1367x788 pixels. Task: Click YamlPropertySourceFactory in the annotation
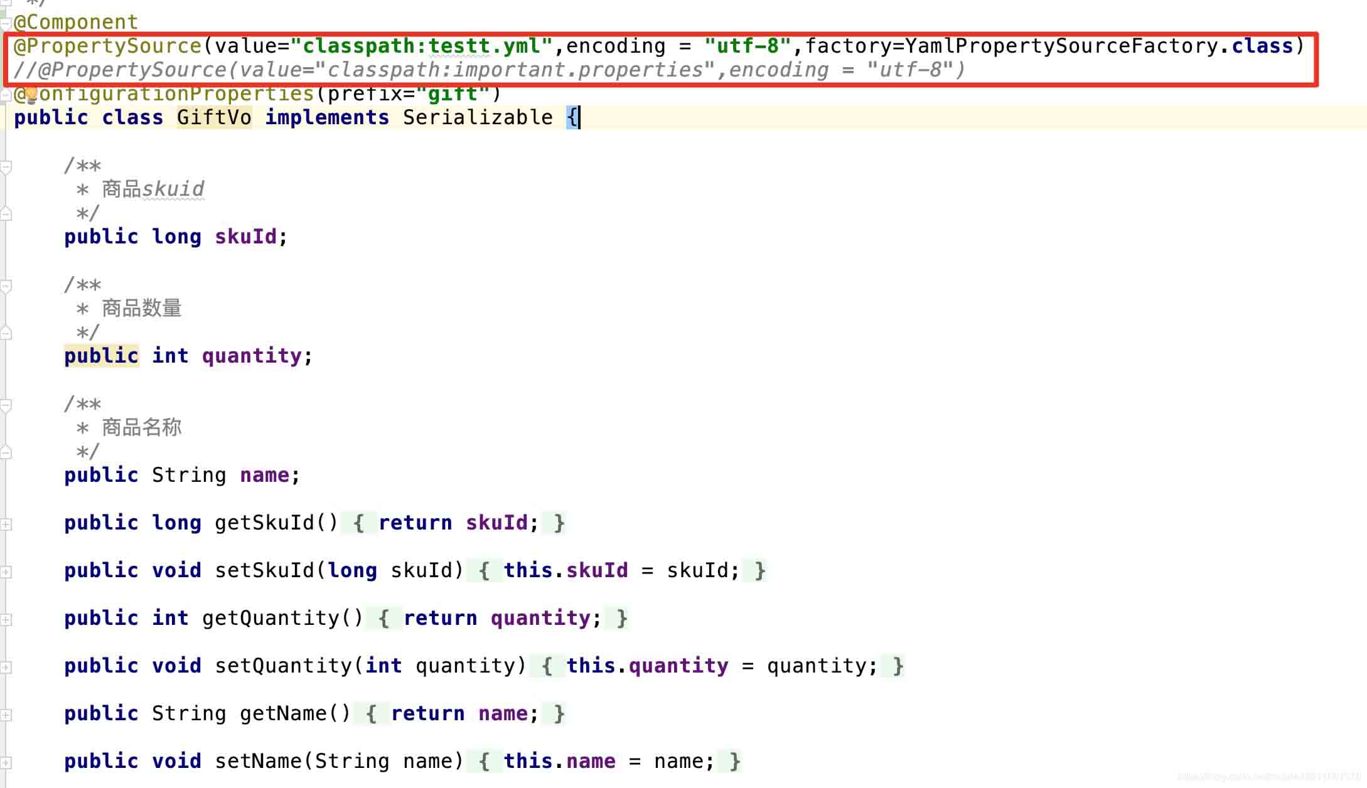point(1061,46)
